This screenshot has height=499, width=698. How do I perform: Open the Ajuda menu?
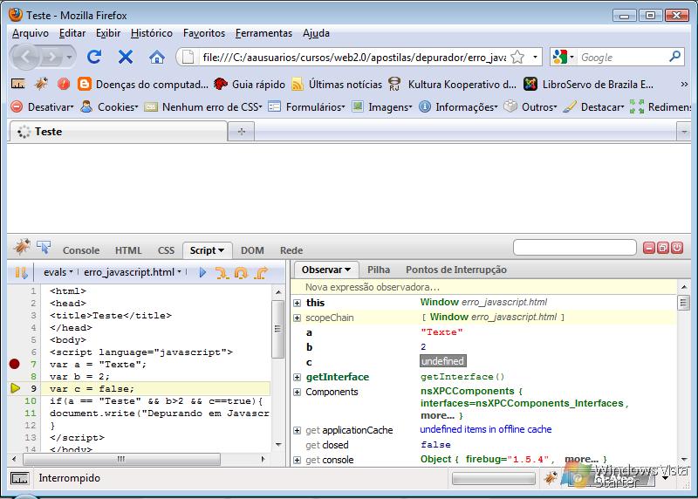tap(316, 33)
